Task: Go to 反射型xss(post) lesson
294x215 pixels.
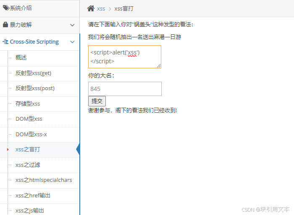Action: coord(35,88)
